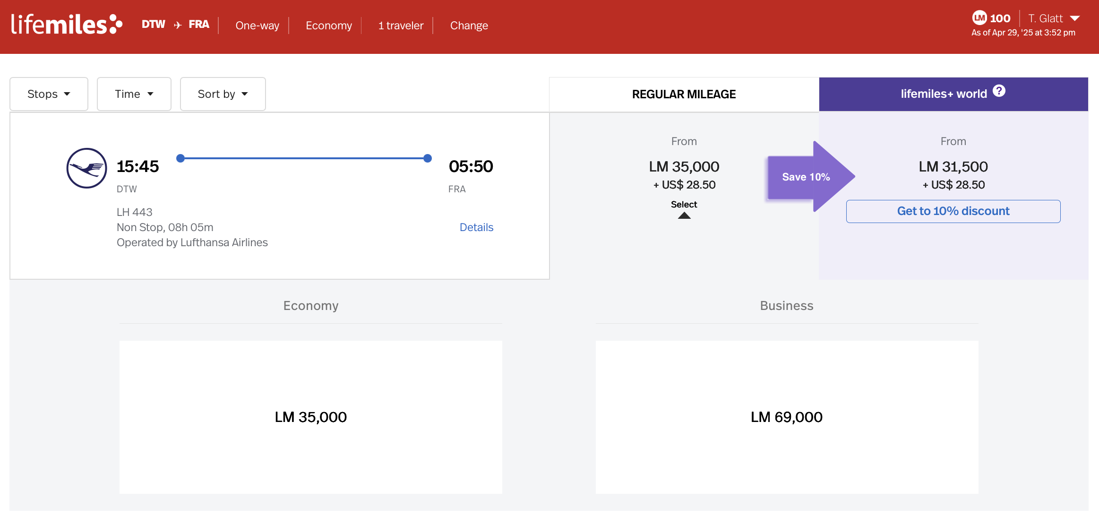Click Operated by Lufthansa Airlines text
The height and width of the screenshot is (516, 1099).
point(192,242)
